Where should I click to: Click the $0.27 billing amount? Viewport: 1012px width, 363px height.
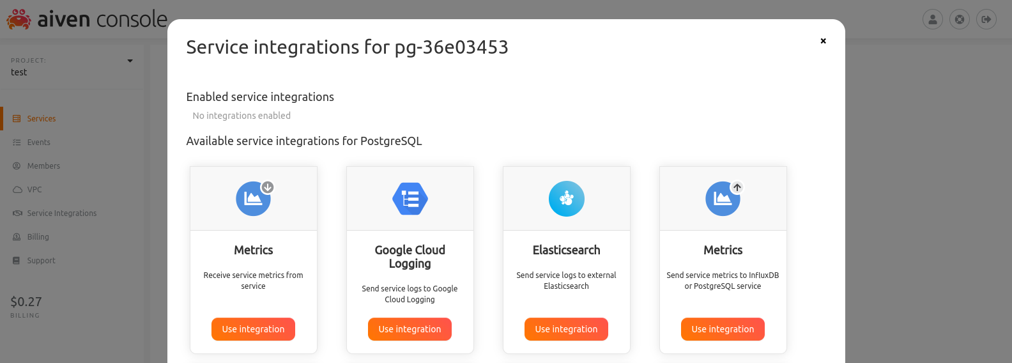(26, 302)
